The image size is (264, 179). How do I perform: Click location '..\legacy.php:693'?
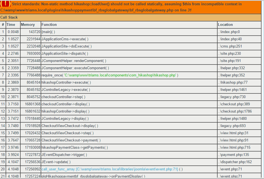[232, 126]
